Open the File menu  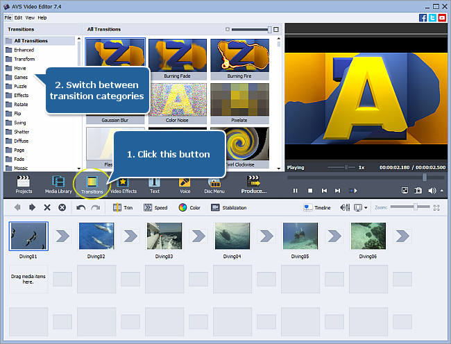(8, 17)
